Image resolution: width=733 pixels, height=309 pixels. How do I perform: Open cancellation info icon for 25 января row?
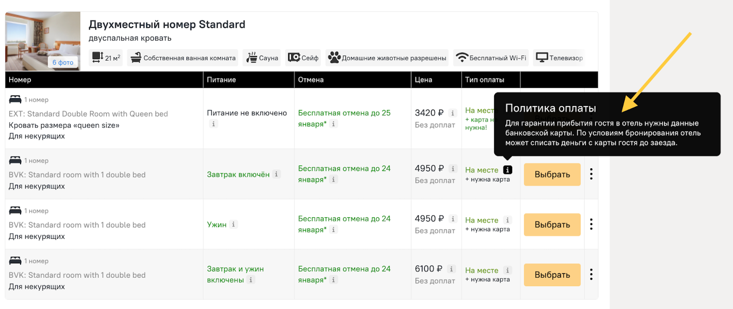[x=334, y=124]
